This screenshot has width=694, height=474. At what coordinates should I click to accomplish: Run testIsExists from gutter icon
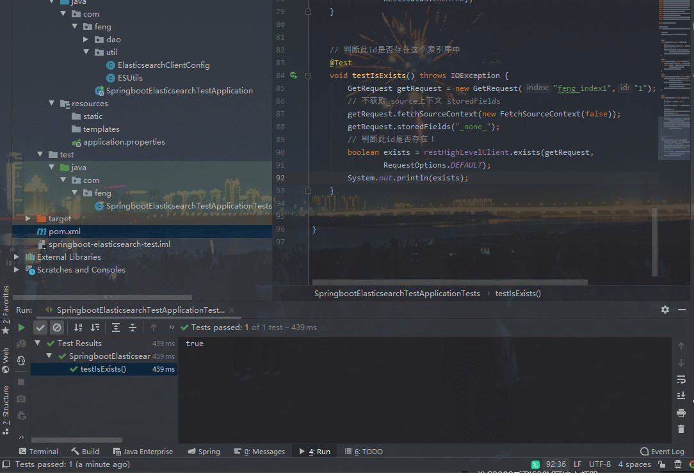click(x=293, y=75)
